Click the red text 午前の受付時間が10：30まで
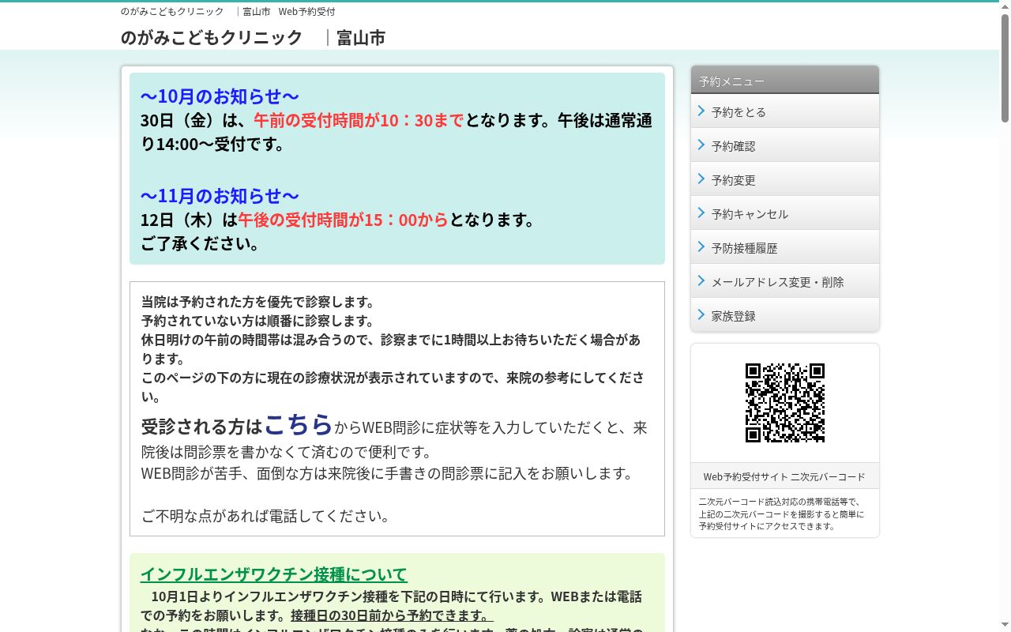 tap(359, 121)
